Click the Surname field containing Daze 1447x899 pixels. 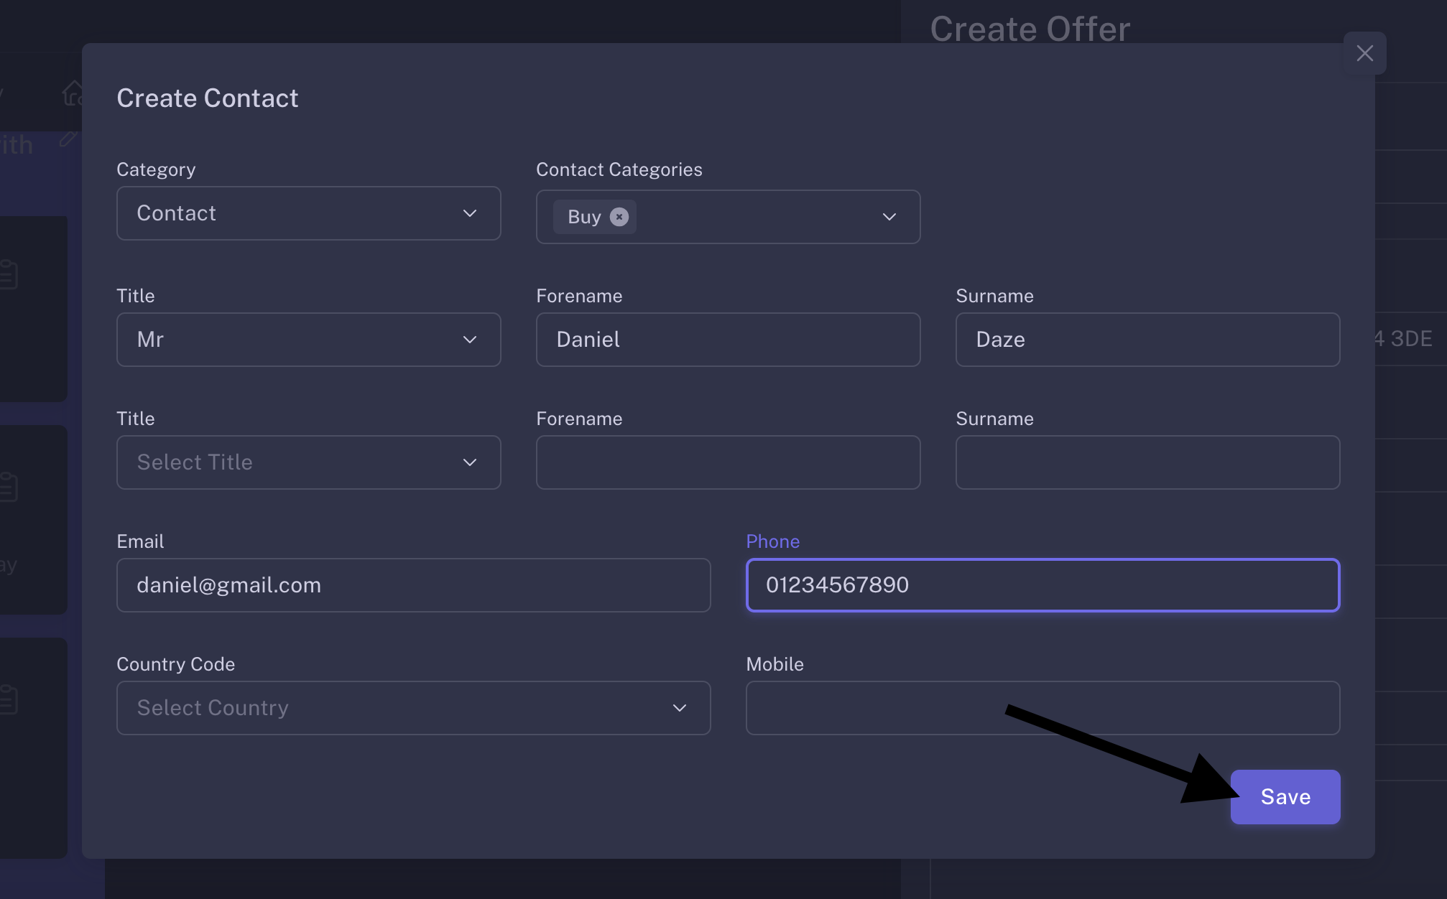click(1147, 340)
